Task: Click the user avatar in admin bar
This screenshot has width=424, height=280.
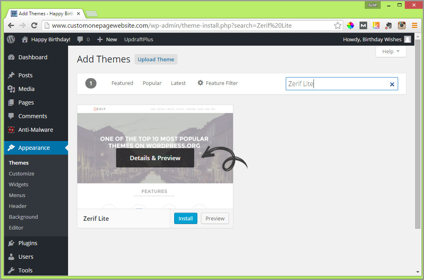Action: point(407,40)
